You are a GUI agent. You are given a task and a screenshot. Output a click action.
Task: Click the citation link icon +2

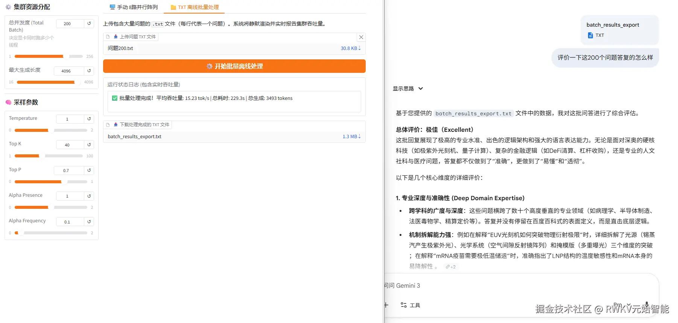pyautogui.click(x=450, y=267)
